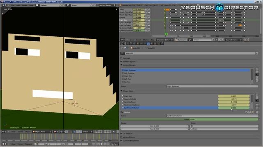Remove the selected shape key with minus button
The height and width of the screenshot is (147, 263).
[257, 98]
